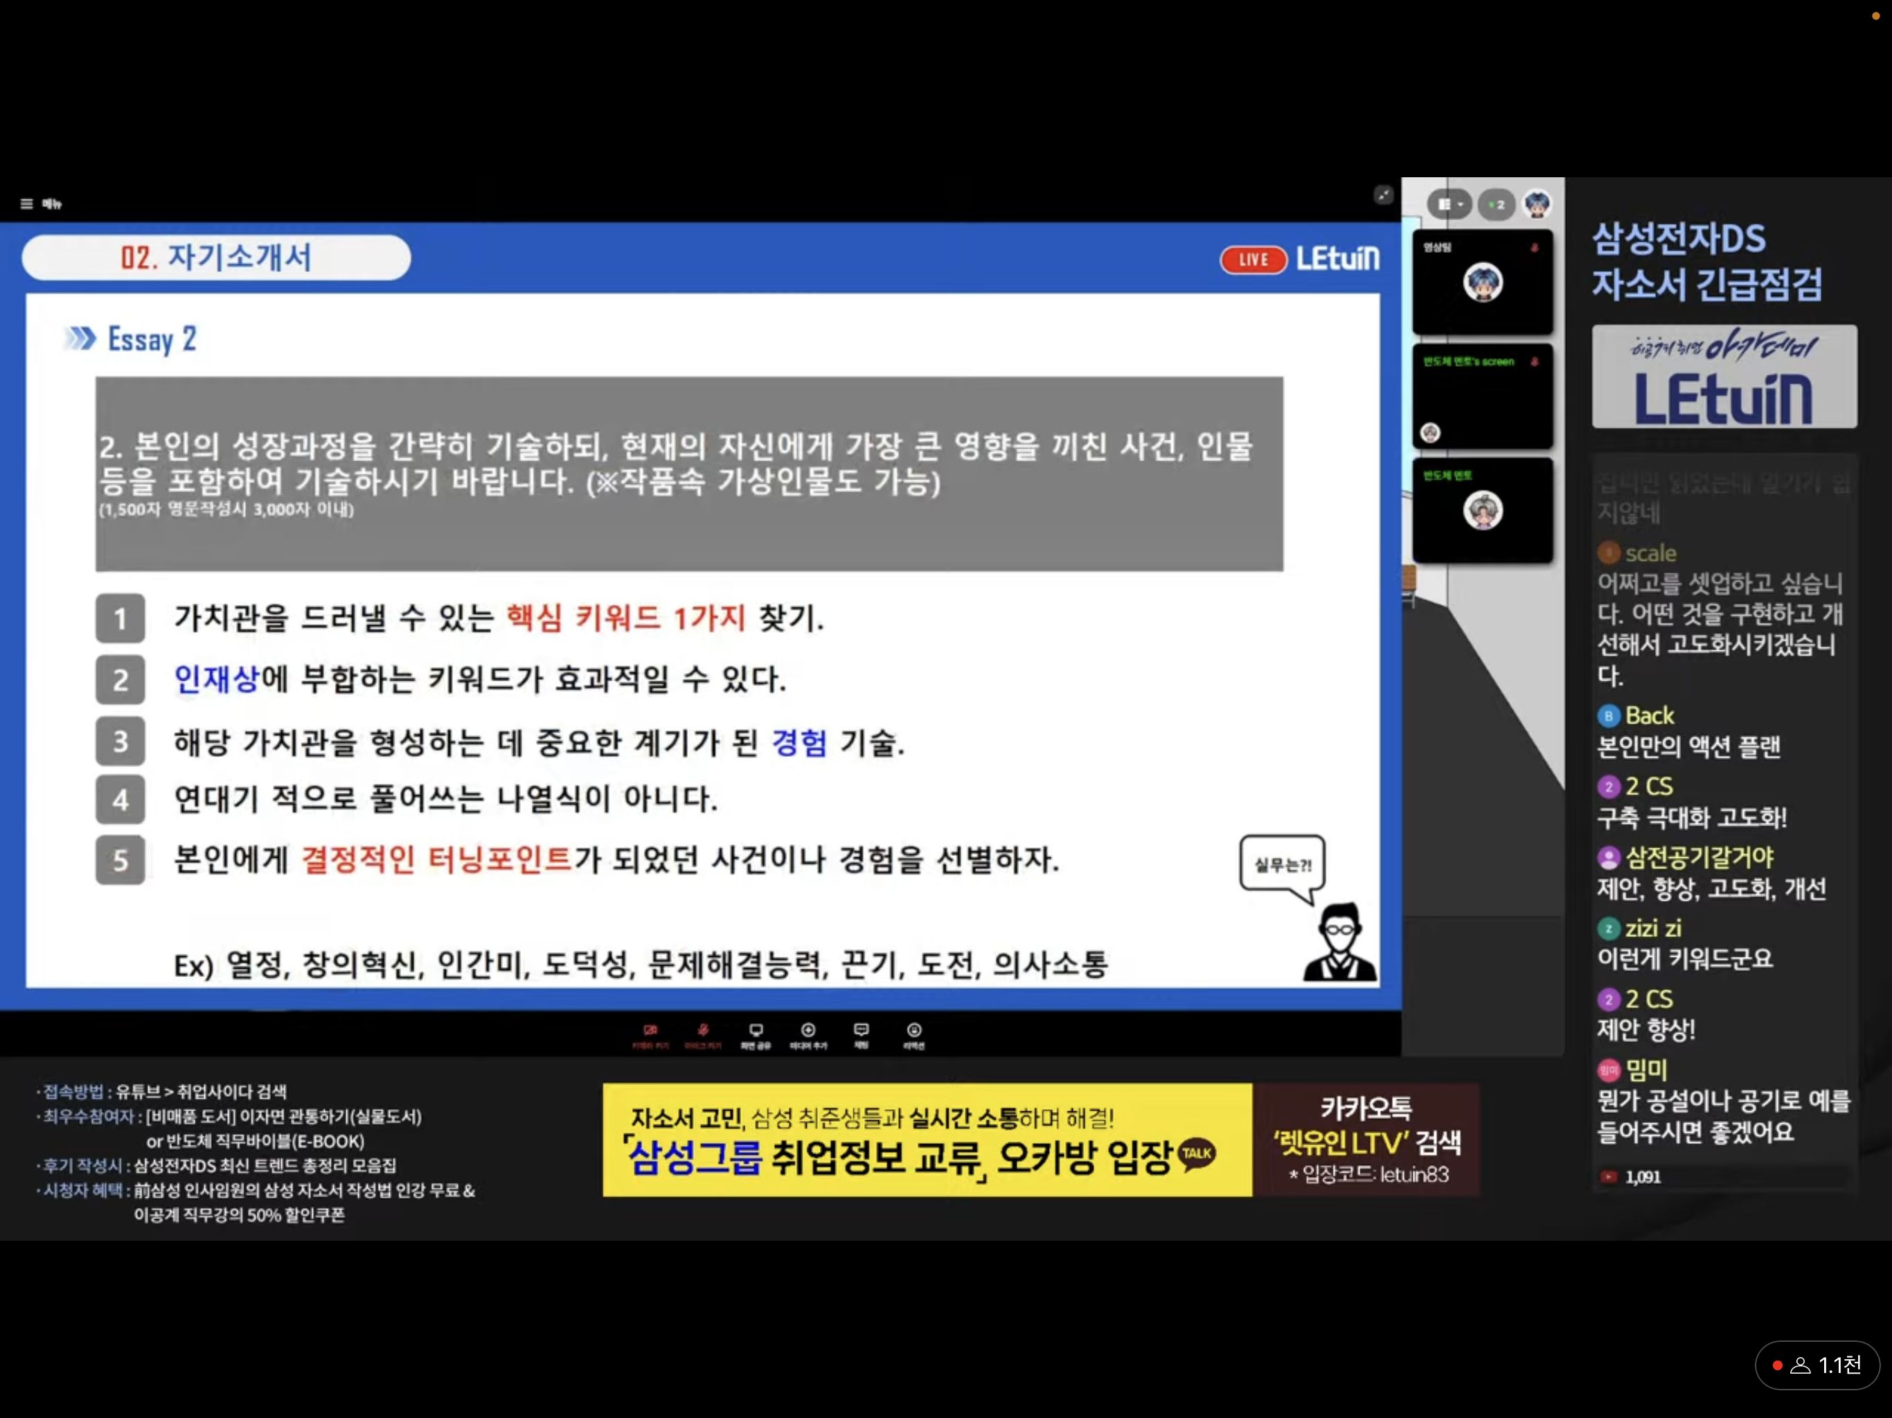Select the 반도체 멘토's screen tile
The height and width of the screenshot is (1418, 1892).
pyautogui.click(x=1482, y=396)
